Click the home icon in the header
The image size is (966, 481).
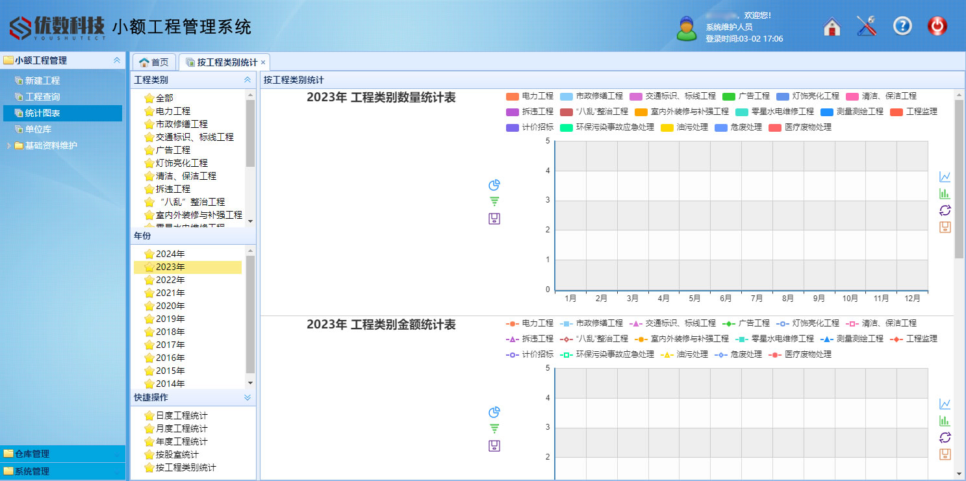coord(832,27)
